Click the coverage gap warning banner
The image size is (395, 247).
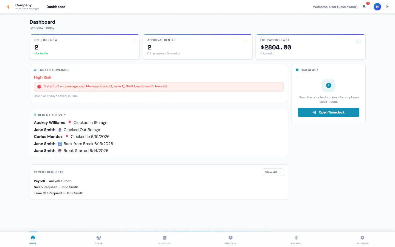tap(159, 87)
